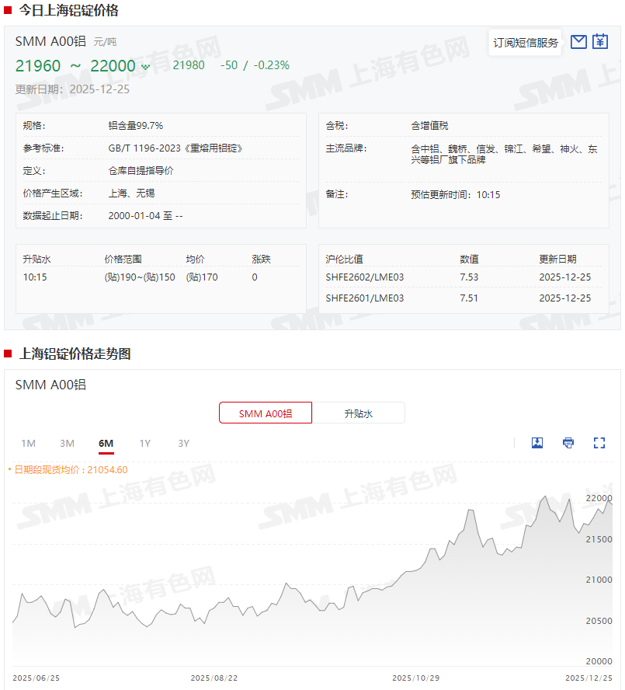Select the 1Y time range

tap(145, 444)
